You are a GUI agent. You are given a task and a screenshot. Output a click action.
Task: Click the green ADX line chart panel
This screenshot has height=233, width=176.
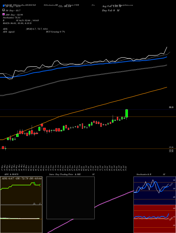tap(21, 191)
